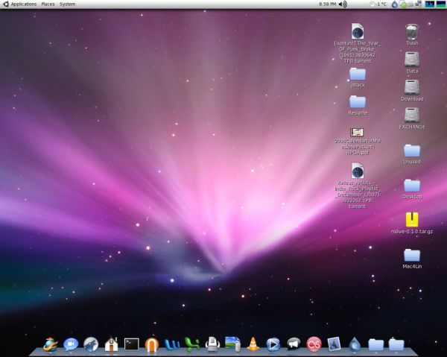Open the printer icon in the dock
The width and height of the screenshot is (447, 357).
point(212,344)
